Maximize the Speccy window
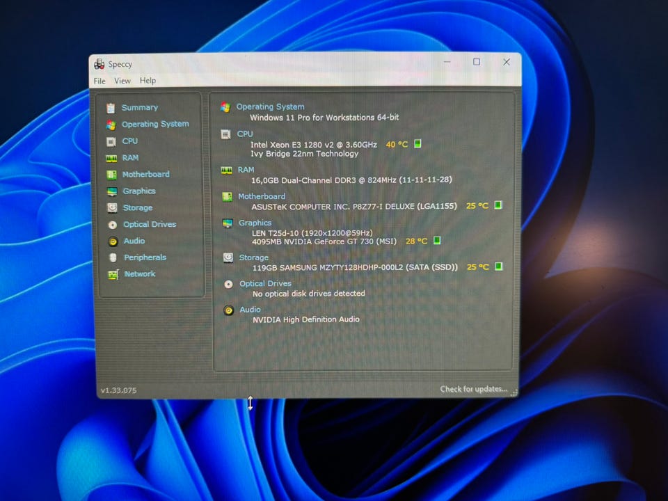668x501 pixels. [x=476, y=62]
